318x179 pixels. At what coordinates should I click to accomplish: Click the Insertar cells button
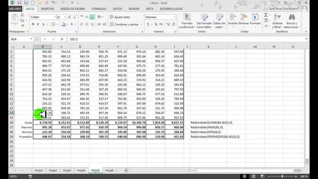(x=233, y=21)
